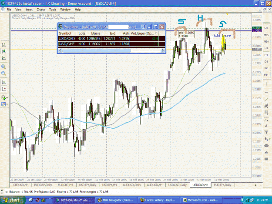Switch chart to bar chart type
The image size is (272, 204).
(3, 45)
